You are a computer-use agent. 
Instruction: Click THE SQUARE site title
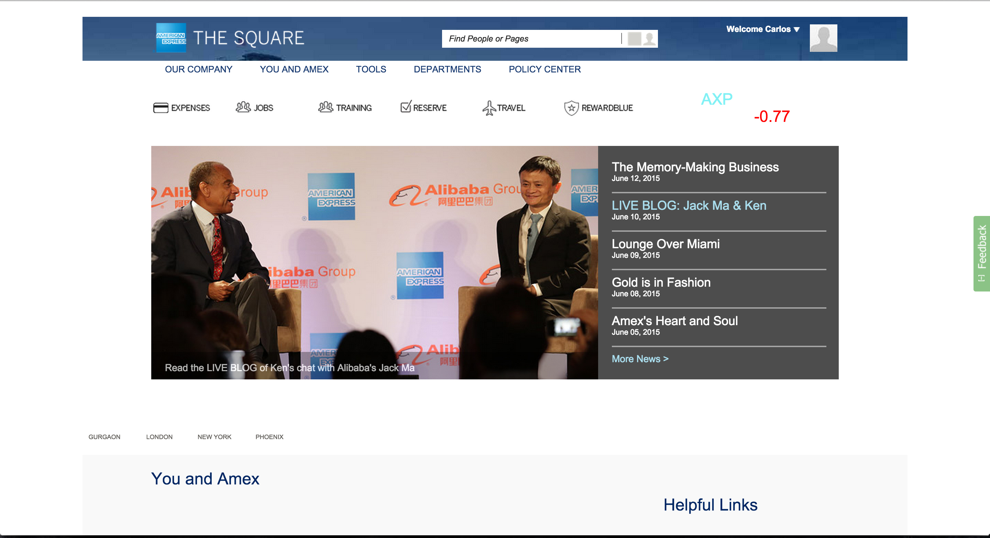pyautogui.click(x=249, y=38)
